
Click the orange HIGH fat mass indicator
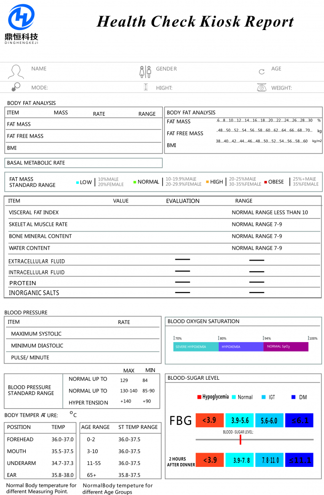point(208,182)
